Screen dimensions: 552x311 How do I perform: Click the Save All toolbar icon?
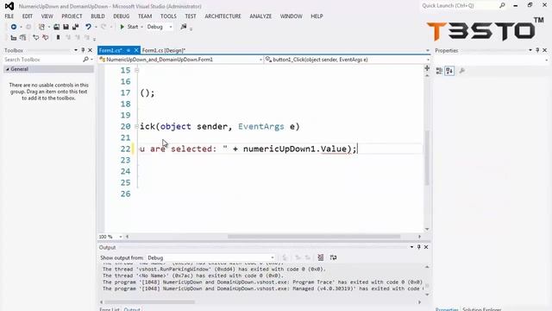(75, 27)
